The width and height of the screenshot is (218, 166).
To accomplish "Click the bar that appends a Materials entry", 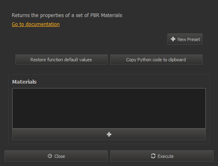I will click(109, 134).
